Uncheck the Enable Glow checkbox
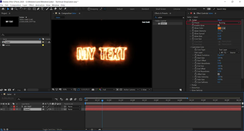The image size is (244, 131). tap(219, 25)
